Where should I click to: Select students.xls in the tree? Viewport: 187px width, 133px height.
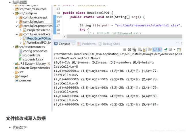(31, 55)
